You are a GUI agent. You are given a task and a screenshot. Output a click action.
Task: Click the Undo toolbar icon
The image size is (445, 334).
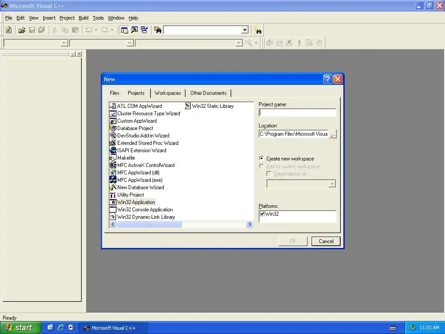coord(89,30)
